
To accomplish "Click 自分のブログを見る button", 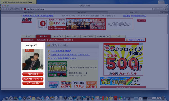I will tap(135, 40).
